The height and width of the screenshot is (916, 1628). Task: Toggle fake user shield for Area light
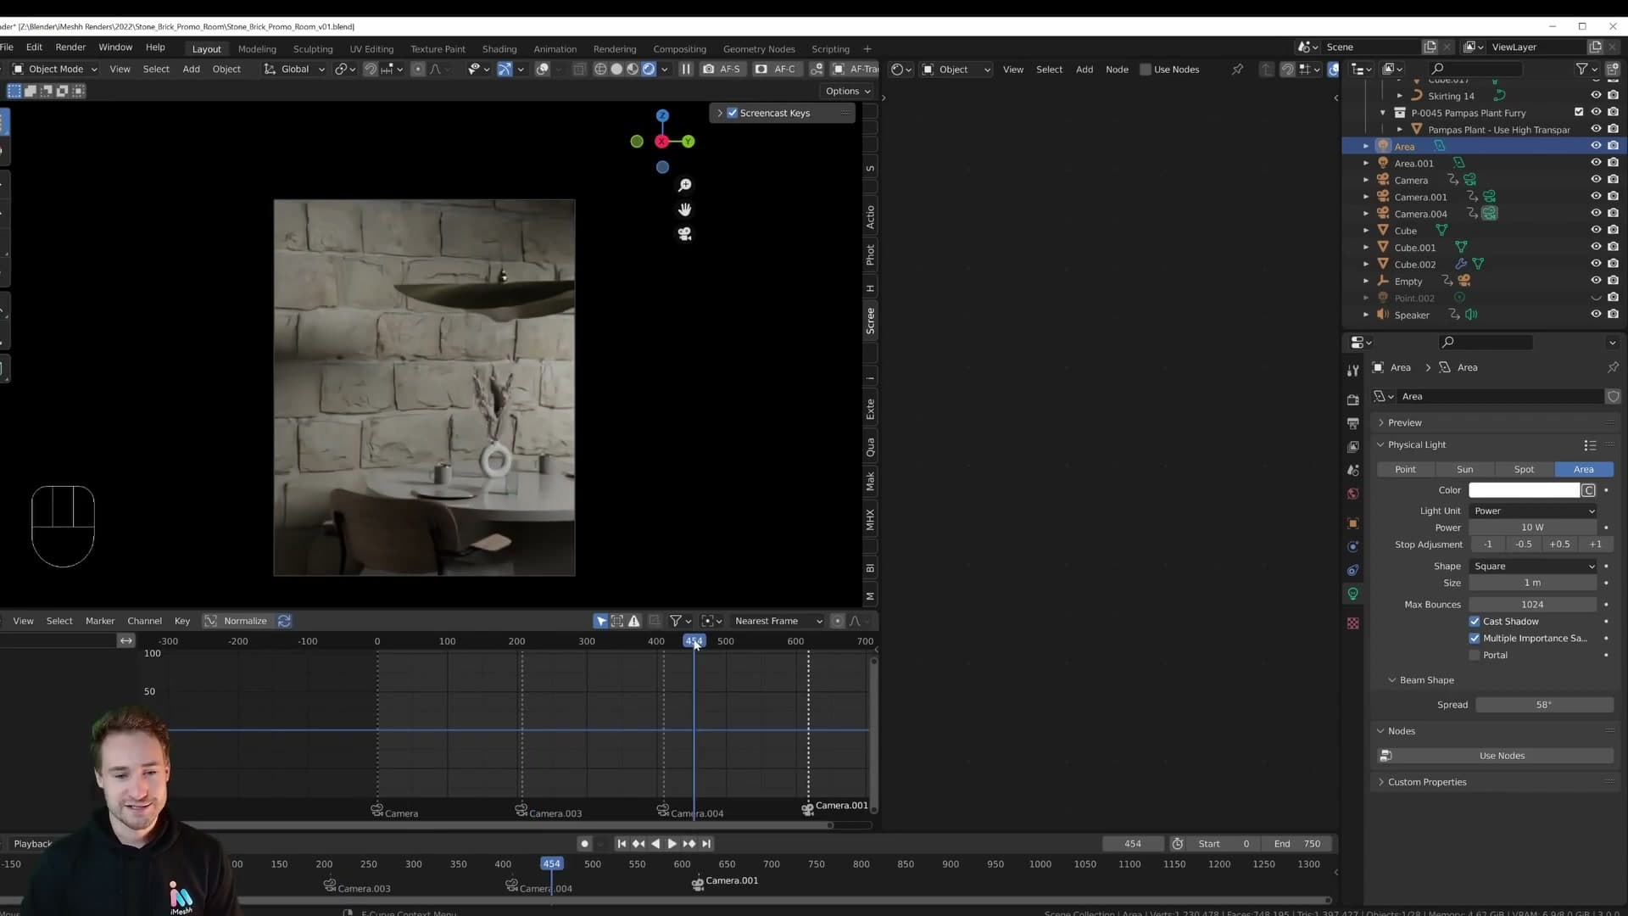[1613, 396]
